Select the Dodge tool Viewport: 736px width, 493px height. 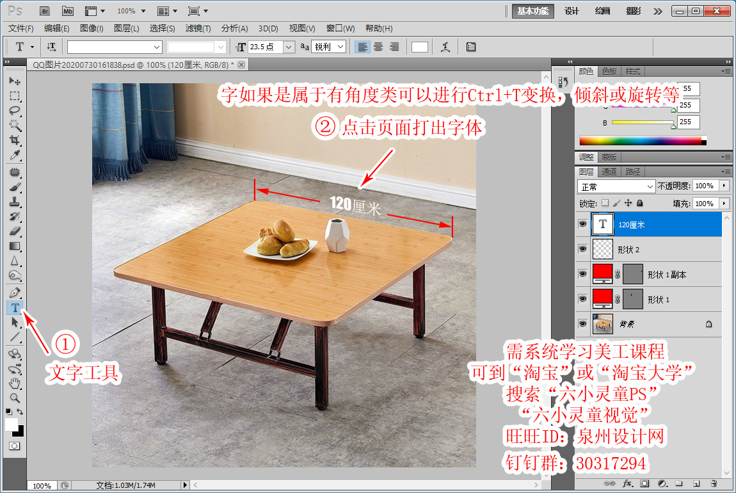pyautogui.click(x=15, y=275)
